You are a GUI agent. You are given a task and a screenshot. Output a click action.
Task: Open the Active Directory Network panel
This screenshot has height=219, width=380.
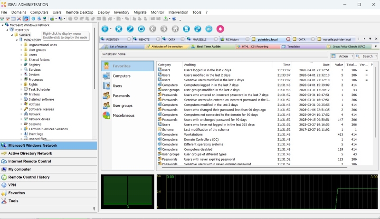[x=30, y=153]
